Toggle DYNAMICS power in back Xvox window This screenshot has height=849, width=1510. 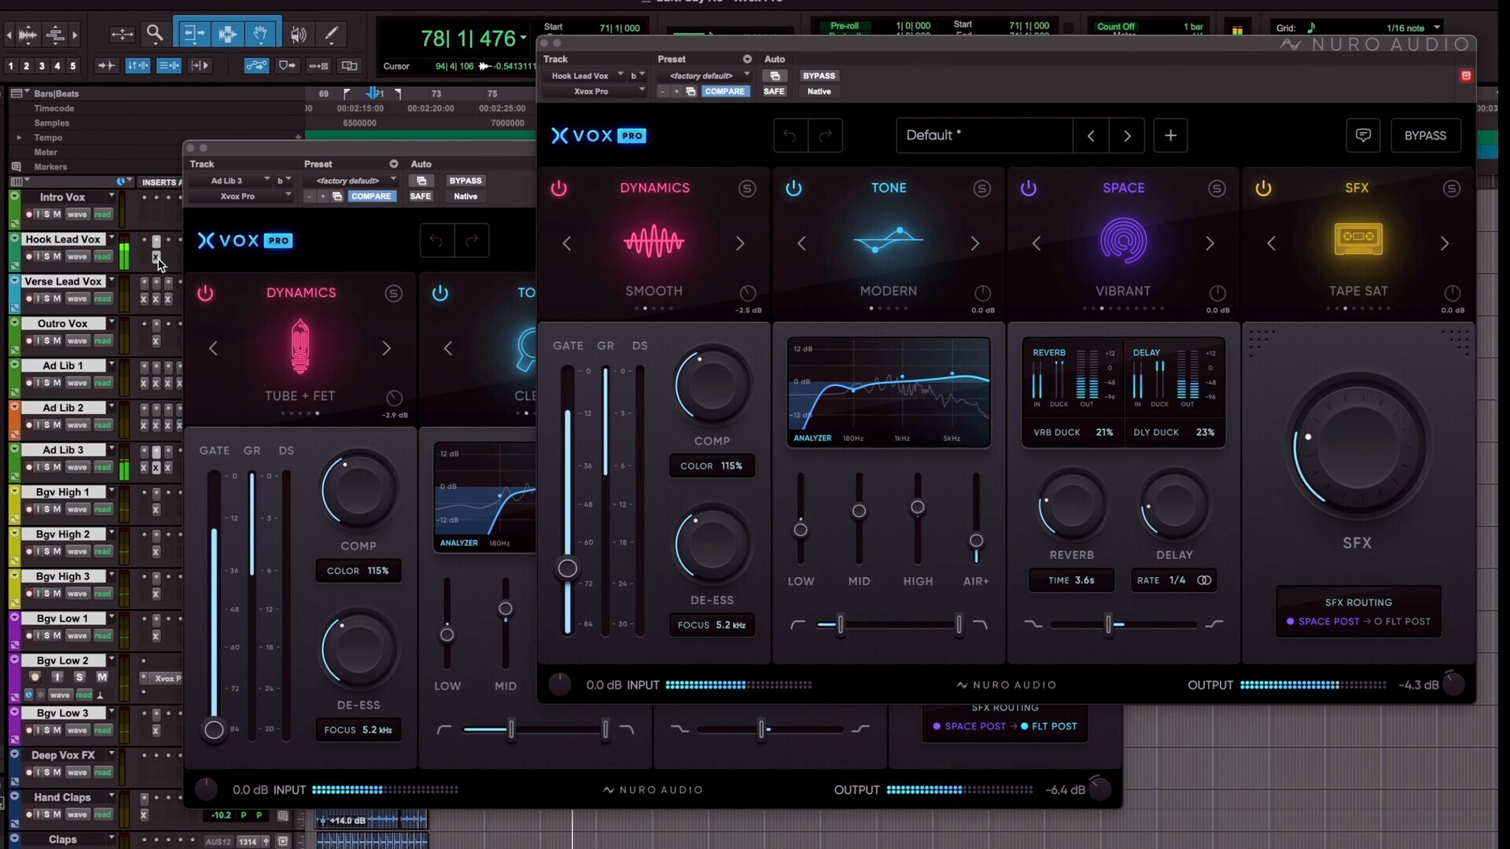(204, 292)
